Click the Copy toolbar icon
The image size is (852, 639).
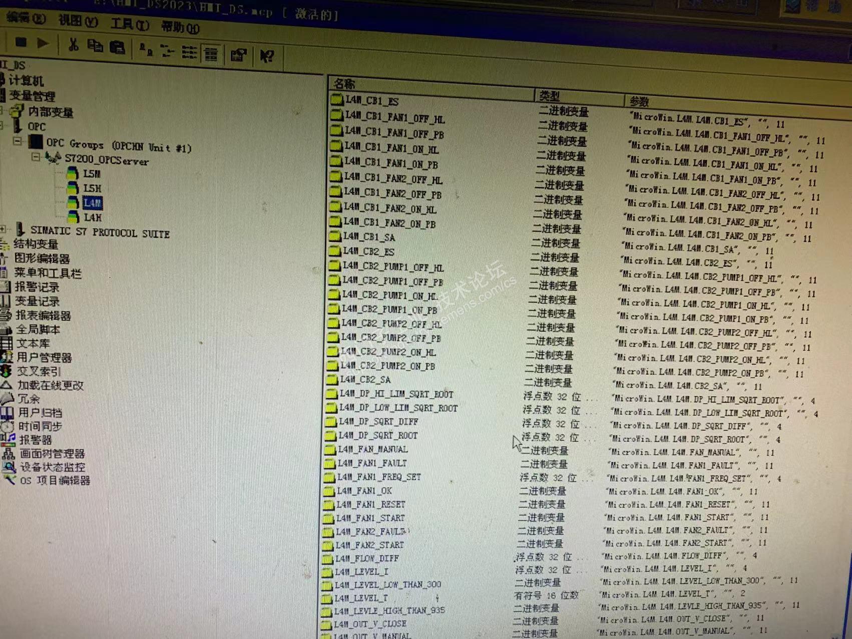95,46
